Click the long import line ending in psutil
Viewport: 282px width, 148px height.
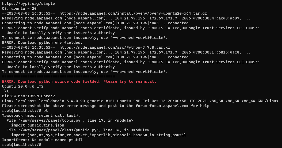(x=99, y=135)
